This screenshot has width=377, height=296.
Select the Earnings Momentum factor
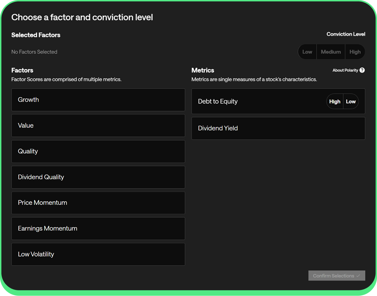[98, 228]
